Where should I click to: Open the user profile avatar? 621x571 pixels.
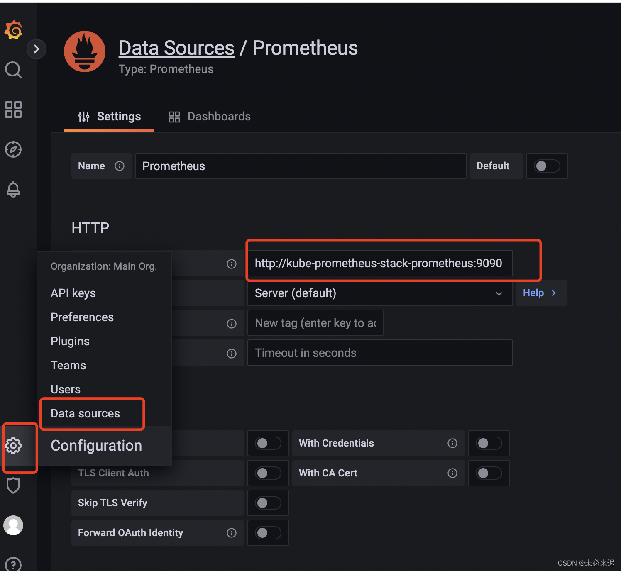coord(13,525)
